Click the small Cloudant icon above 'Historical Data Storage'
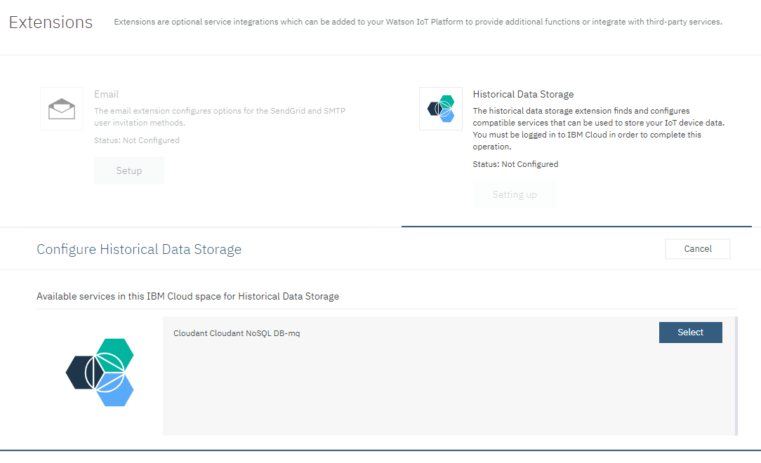 pos(441,109)
